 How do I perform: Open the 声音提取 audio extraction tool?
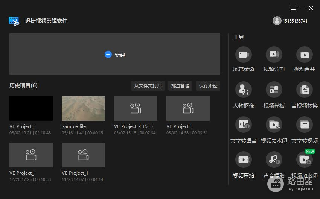pyautogui.click(x=274, y=160)
